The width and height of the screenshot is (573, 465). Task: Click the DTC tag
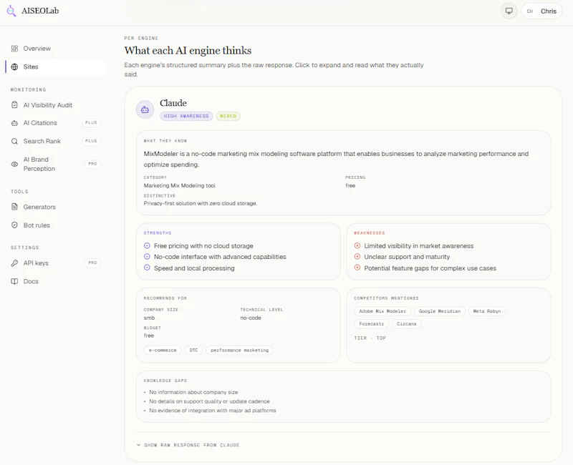tap(193, 351)
